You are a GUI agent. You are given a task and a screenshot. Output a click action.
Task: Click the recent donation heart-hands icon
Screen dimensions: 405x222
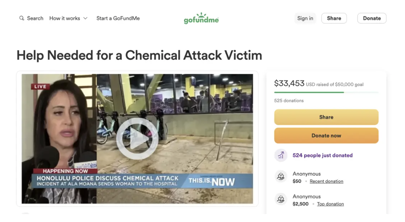click(281, 177)
